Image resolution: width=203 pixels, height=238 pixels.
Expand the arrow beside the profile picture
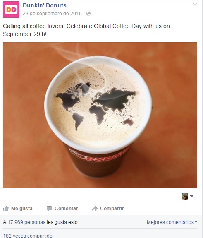(x=191, y=196)
